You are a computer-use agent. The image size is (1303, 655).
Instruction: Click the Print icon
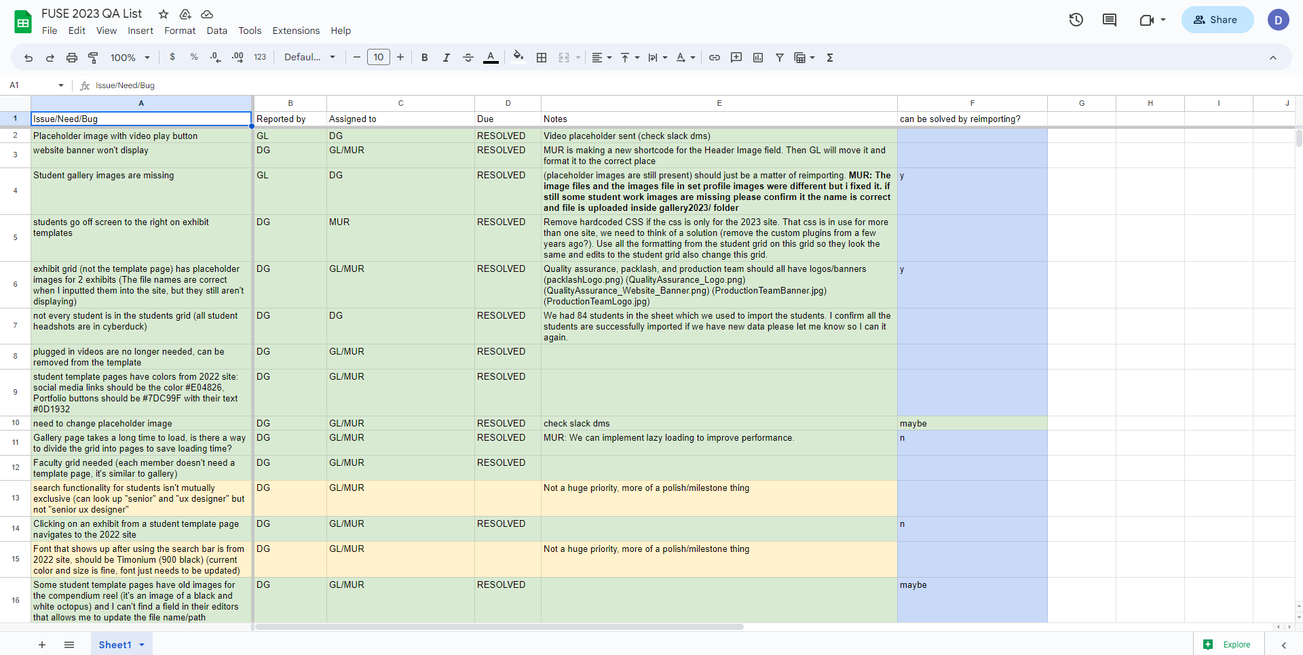click(72, 58)
